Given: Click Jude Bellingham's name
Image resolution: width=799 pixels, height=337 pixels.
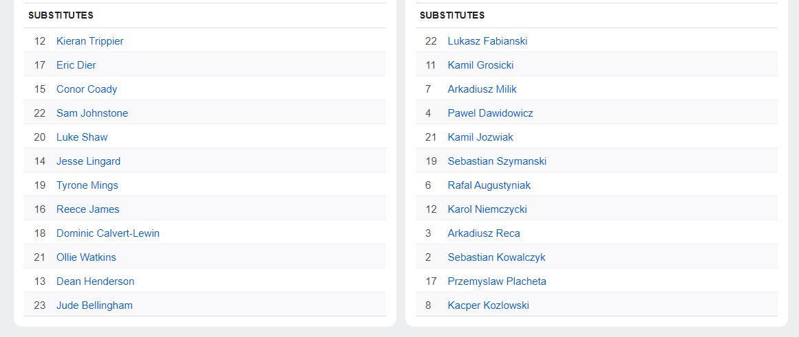Looking at the screenshot, I should pos(94,305).
